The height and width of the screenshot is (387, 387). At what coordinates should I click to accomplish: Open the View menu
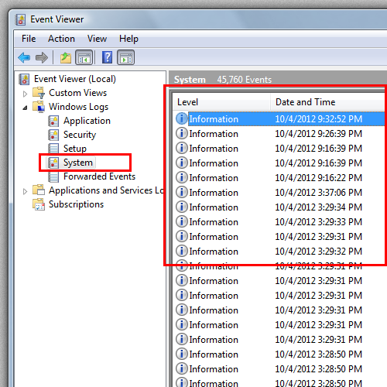(x=97, y=39)
